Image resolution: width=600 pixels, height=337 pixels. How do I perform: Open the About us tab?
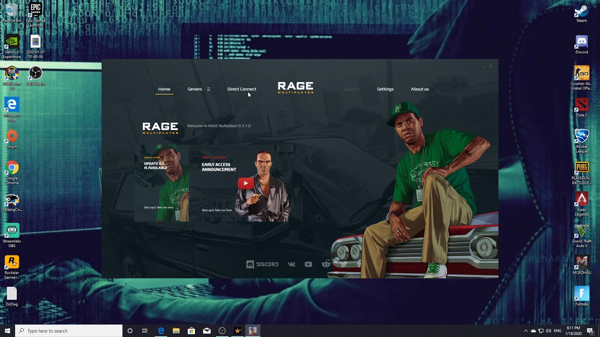coord(420,89)
